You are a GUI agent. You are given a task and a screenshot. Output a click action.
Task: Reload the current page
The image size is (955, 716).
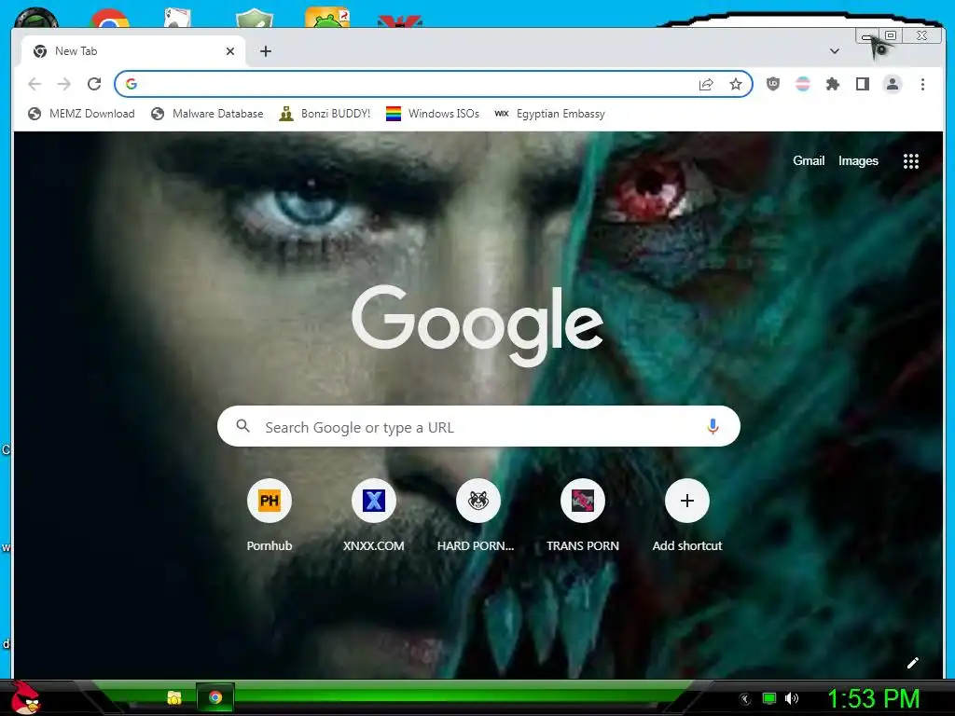pos(94,84)
